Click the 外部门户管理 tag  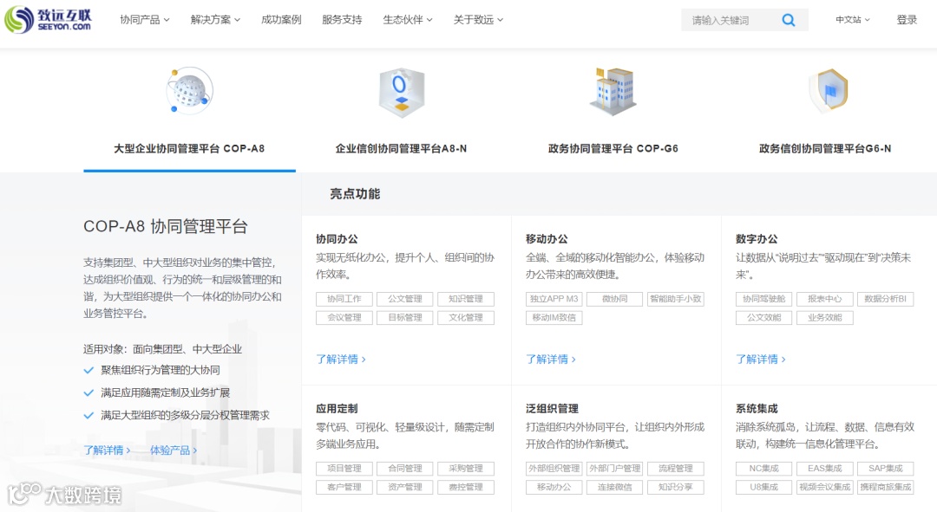[615, 469]
